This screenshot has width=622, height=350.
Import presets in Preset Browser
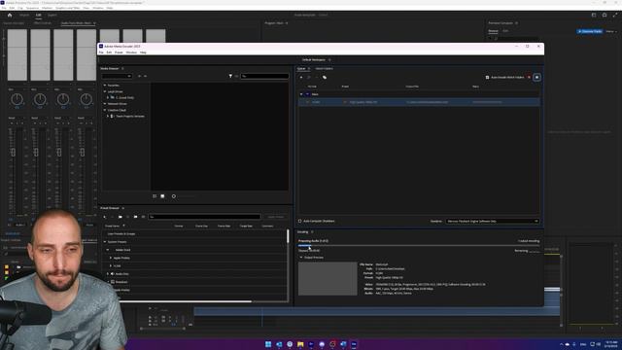coord(136,217)
